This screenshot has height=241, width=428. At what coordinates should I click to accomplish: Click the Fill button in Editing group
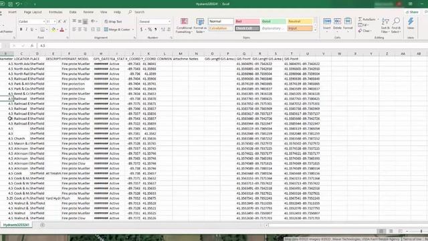364,25
